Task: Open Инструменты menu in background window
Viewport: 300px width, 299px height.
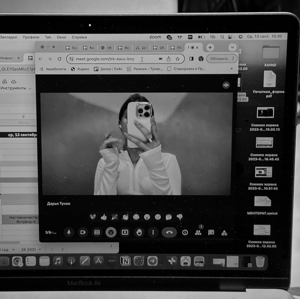Action: pyautogui.click(x=13, y=88)
